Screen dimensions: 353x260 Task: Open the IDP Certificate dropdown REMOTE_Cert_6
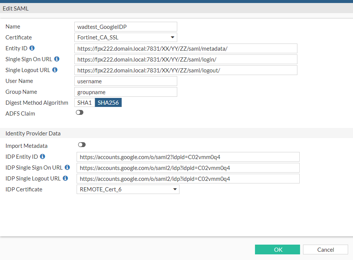(x=128, y=189)
